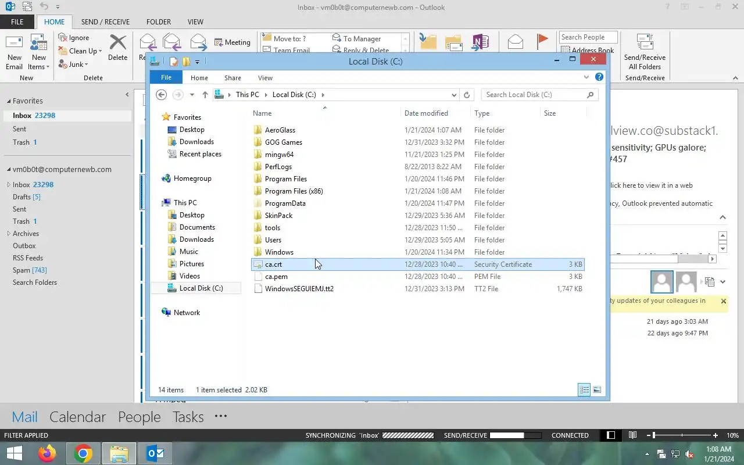Click the Unread/Read envelope icon
744x465 pixels.
[515, 41]
